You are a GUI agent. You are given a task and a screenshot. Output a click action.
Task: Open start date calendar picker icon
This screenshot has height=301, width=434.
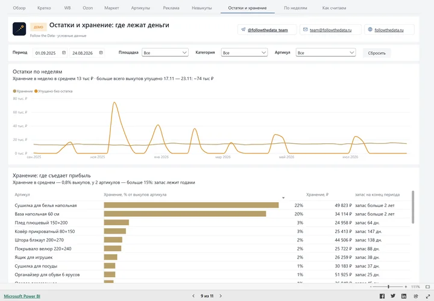click(64, 52)
